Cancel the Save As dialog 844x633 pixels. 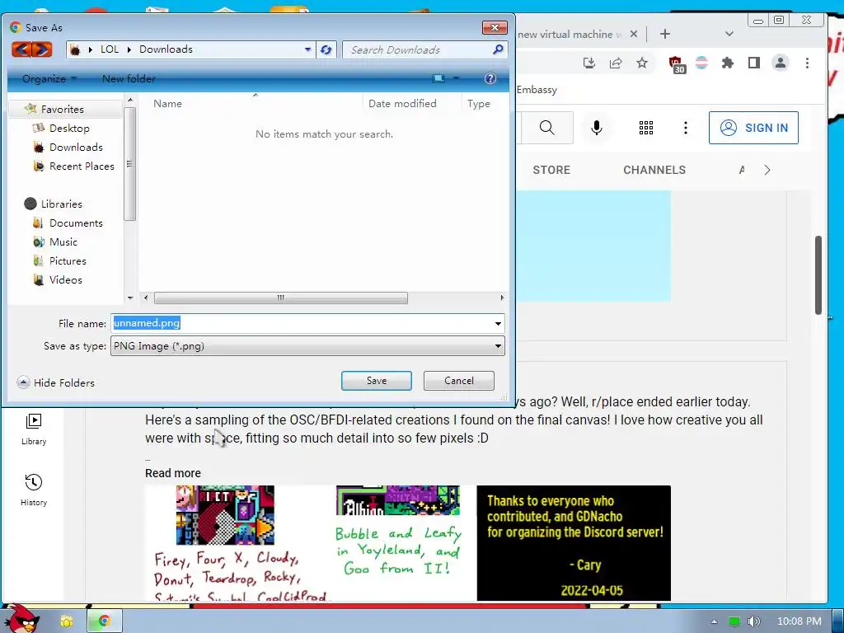coord(458,381)
